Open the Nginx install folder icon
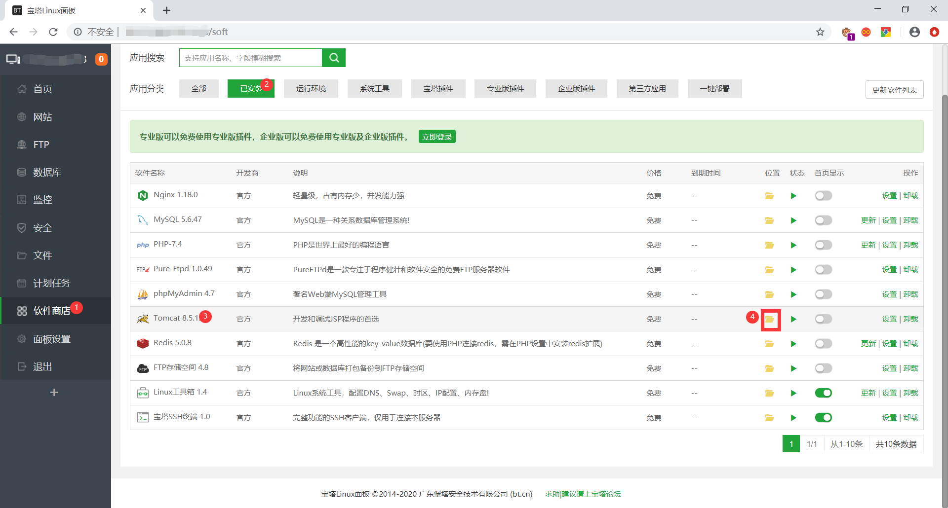 coord(769,196)
